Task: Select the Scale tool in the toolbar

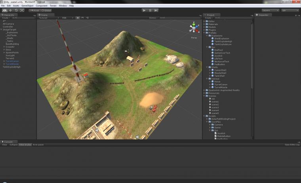Action: 22,10
